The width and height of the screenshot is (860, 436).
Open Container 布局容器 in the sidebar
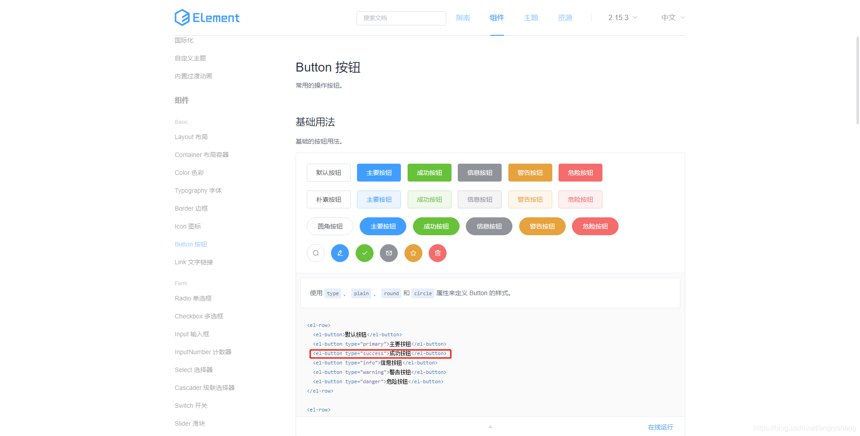coord(202,155)
